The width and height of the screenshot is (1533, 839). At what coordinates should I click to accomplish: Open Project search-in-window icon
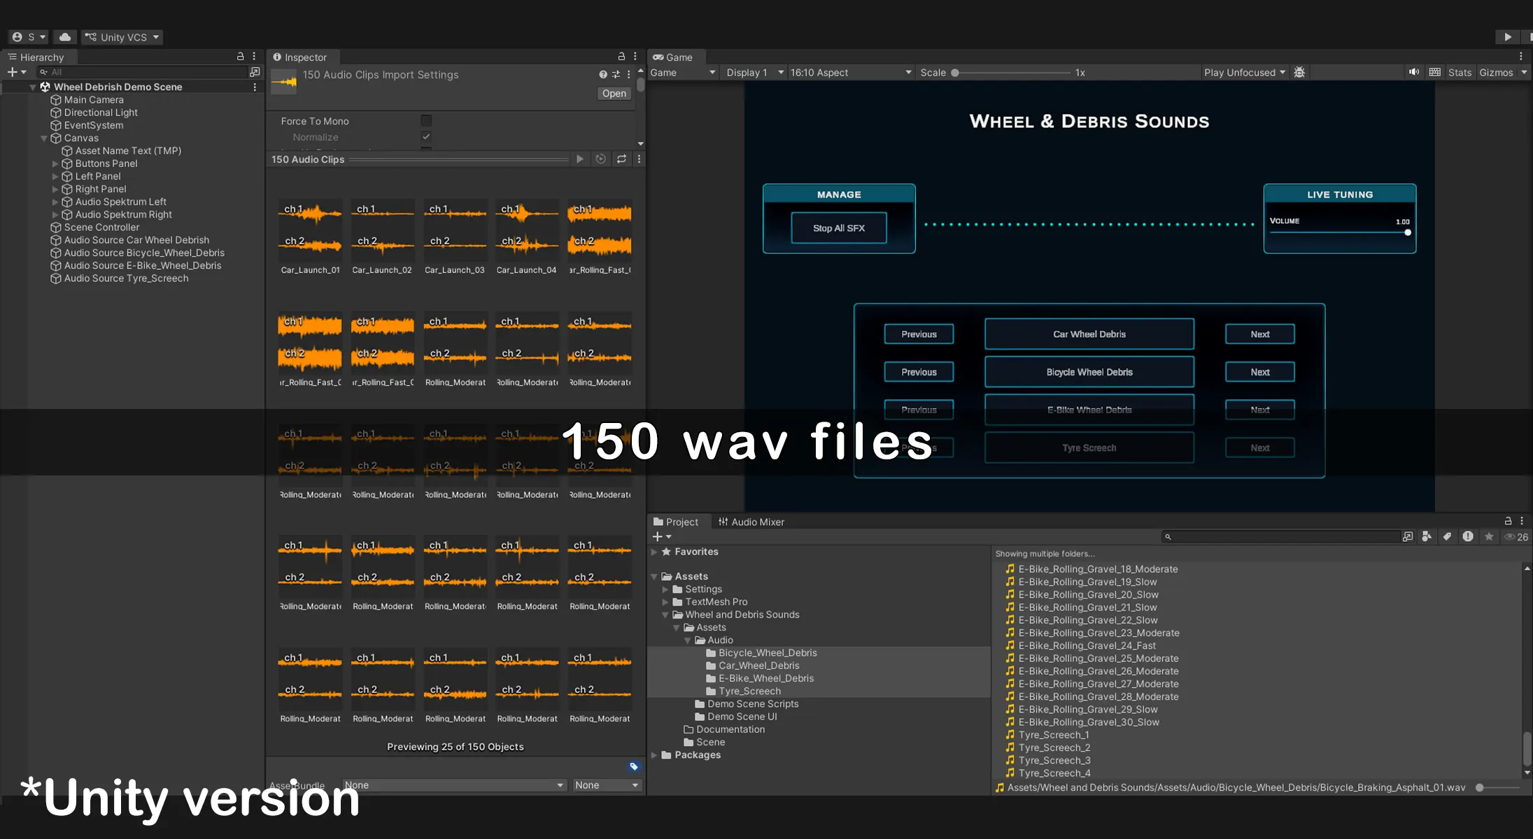point(1408,537)
